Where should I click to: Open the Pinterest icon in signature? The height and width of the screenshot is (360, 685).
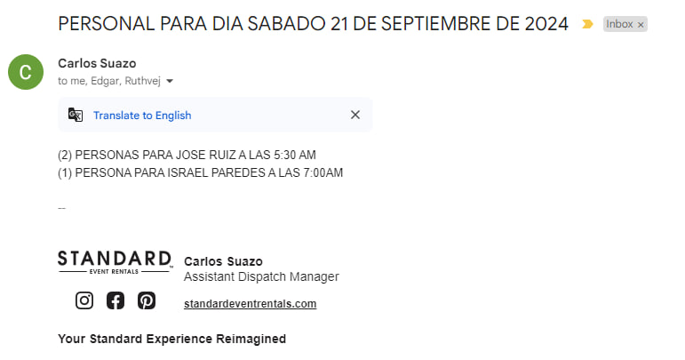point(147,300)
